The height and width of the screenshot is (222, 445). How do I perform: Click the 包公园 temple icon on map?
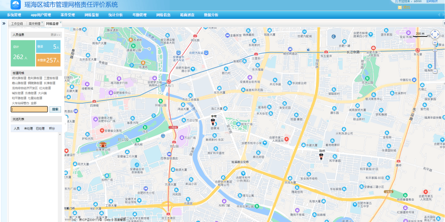tap(103, 145)
